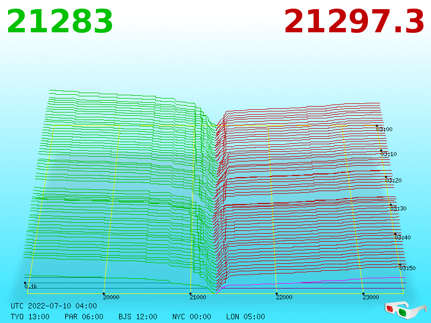
Task: Click the NYC 00:00 clock
Action: click(x=192, y=317)
